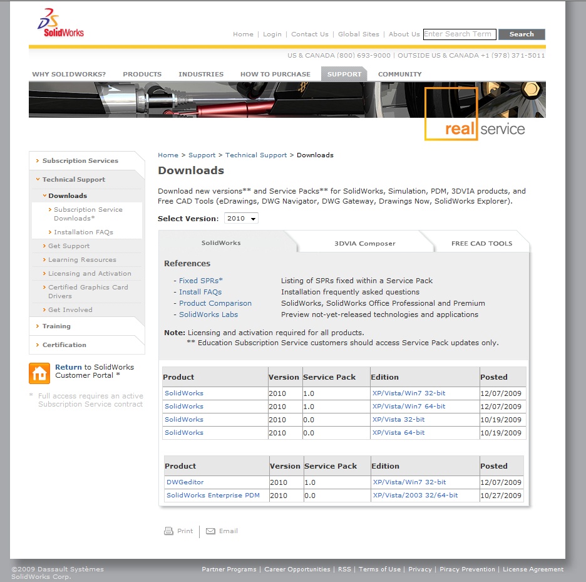Open SolidWorks Labs reference link
The width and height of the screenshot is (586, 582).
[208, 314]
